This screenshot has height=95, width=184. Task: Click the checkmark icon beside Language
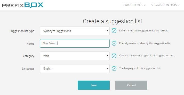[x=114, y=68]
